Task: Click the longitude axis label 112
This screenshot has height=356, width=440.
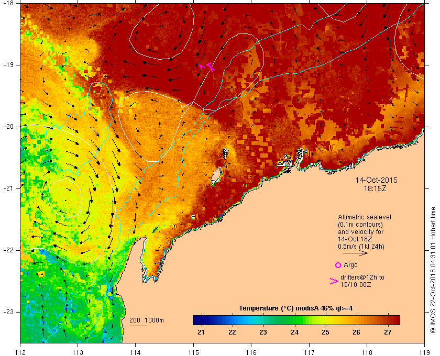Action: (x=20, y=352)
